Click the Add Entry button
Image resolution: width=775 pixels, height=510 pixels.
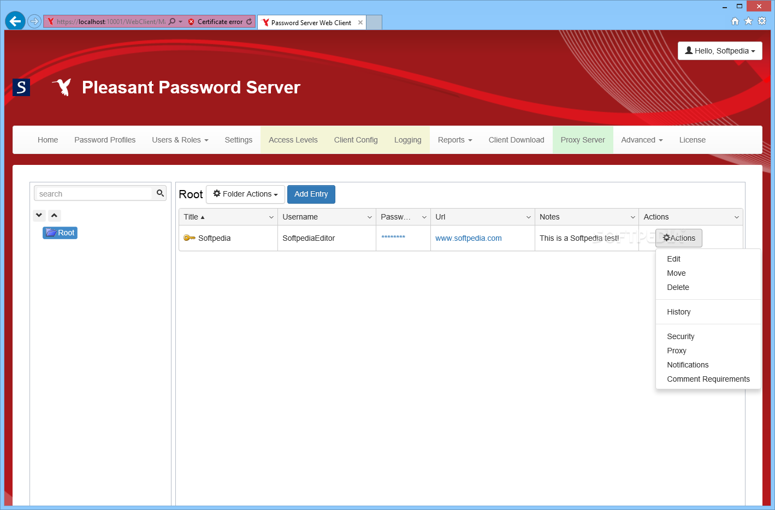tap(311, 194)
